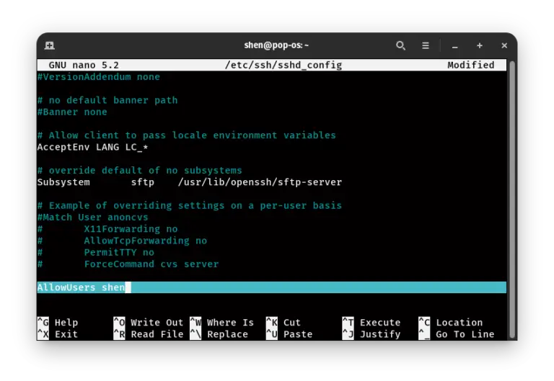Screen dimensions: 554x381
Task: Place cursor on '# no default banner path'
Action: (x=107, y=100)
